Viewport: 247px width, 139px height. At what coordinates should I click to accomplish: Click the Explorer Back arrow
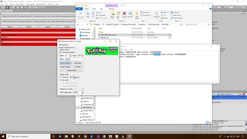78,25
